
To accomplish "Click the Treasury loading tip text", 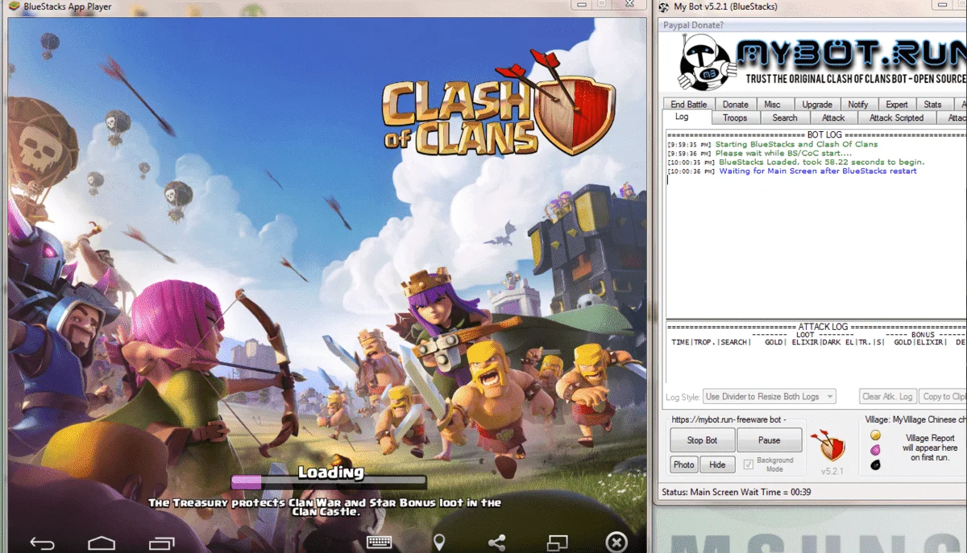I will (x=325, y=507).
